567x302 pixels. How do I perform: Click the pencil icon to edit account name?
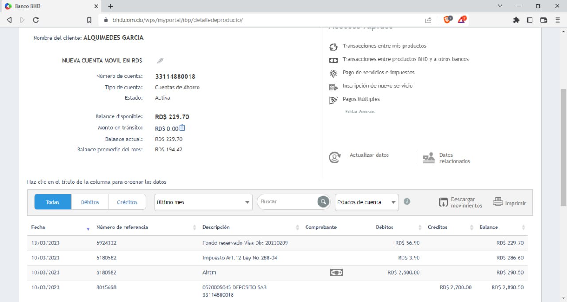click(x=160, y=60)
